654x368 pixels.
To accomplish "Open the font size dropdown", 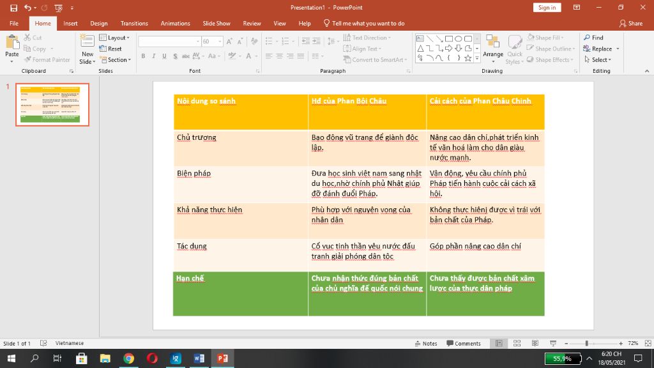I will click(x=220, y=42).
